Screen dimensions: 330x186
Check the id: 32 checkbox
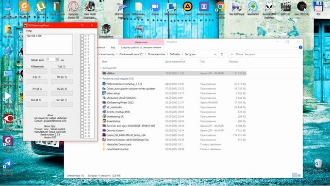82,136
